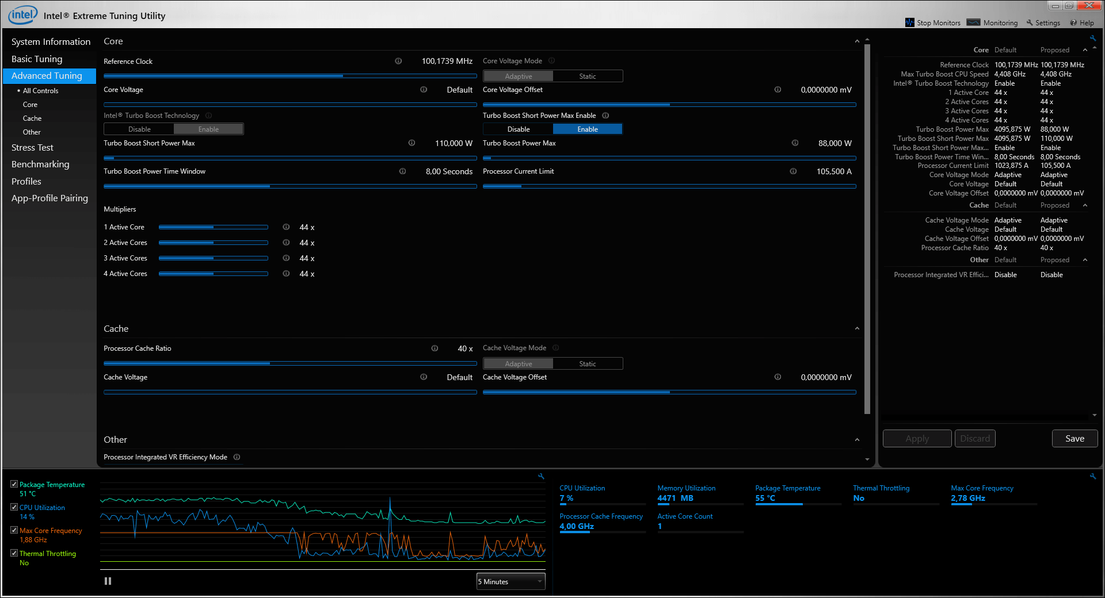Click the info icon beside Turbo Boost Power Max
The width and height of the screenshot is (1105, 598).
tap(795, 143)
